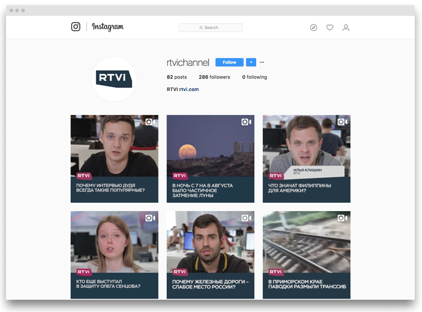This screenshot has height=312, width=422.
Task: Open the Дудь interview popularity video post
Action: point(115,159)
